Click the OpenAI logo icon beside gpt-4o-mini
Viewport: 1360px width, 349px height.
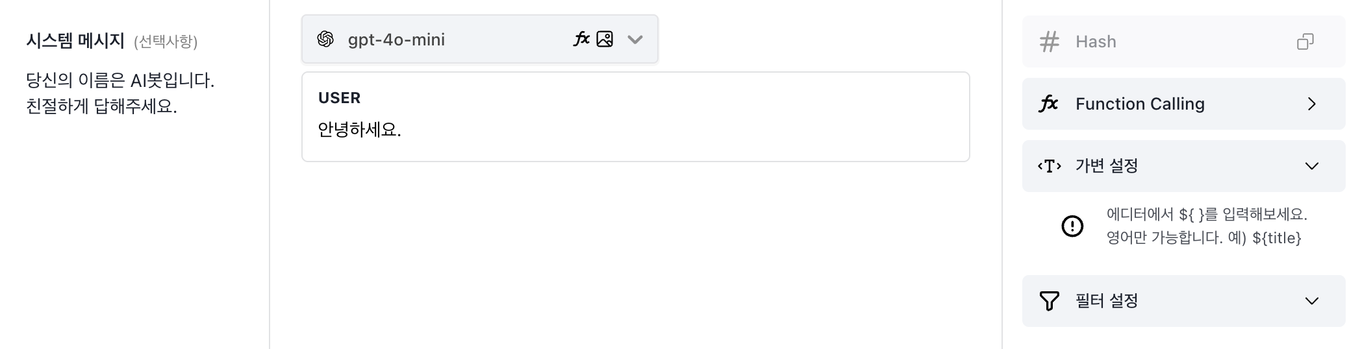coord(325,39)
